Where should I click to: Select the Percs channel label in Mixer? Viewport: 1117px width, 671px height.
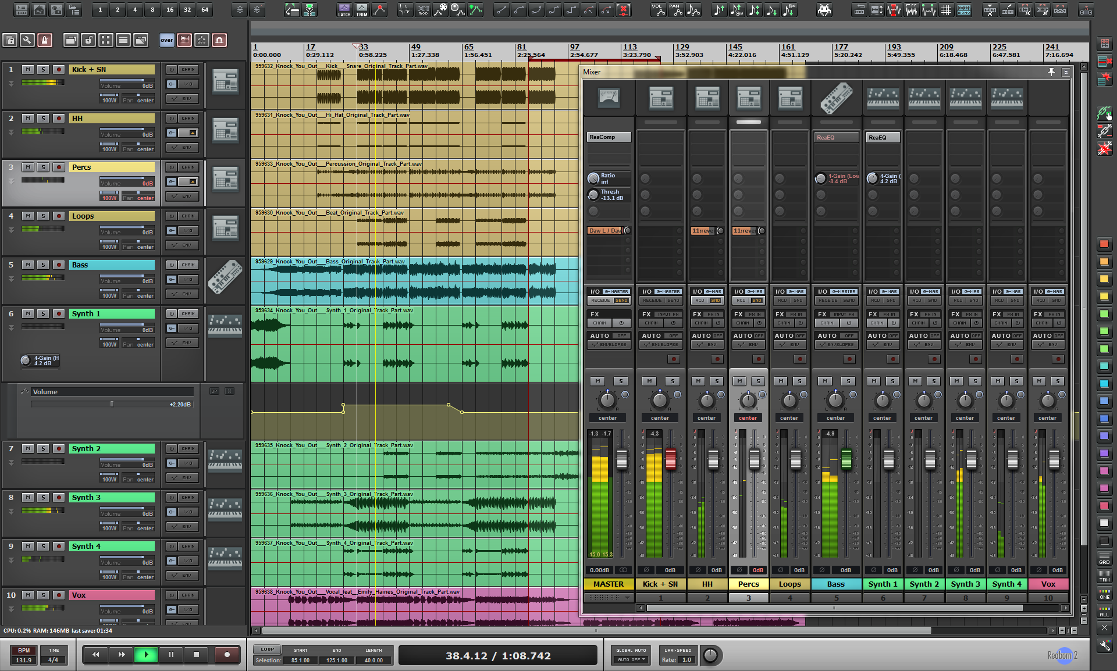tap(748, 584)
